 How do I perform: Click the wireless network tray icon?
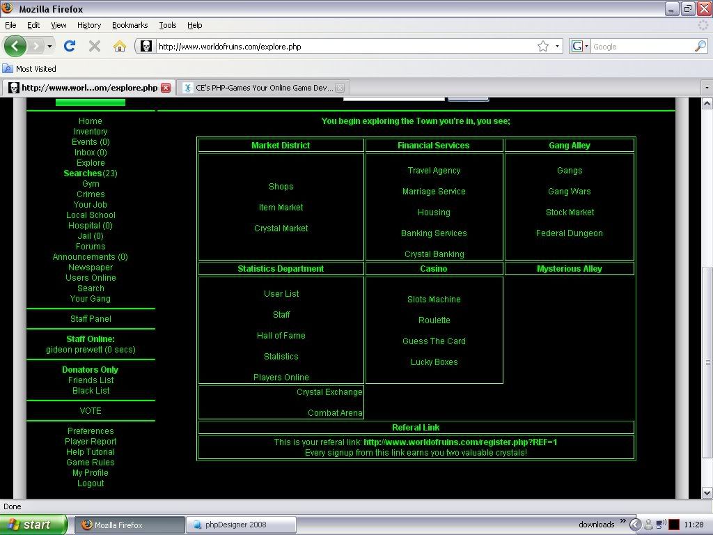point(661,525)
